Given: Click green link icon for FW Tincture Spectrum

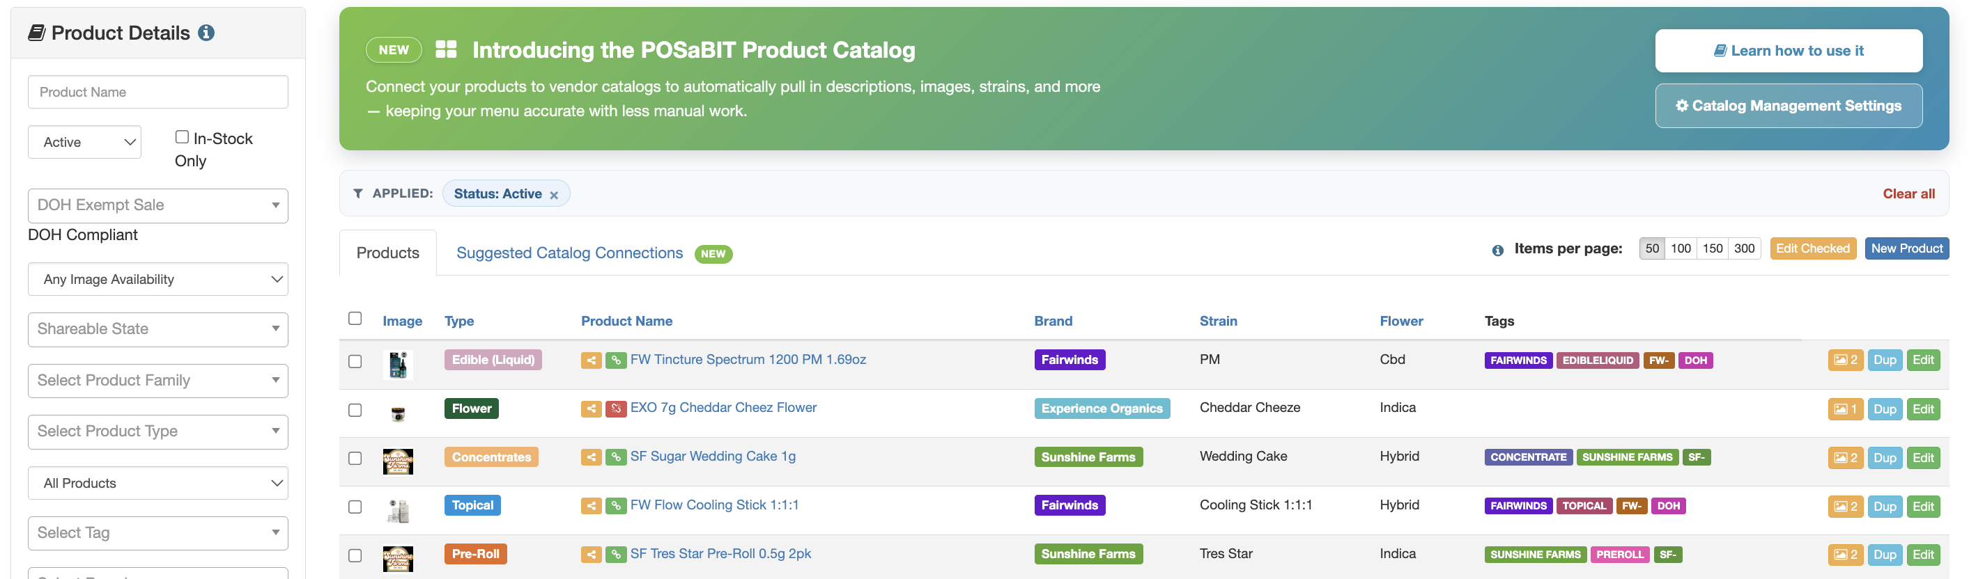Looking at the screenshot, I should [x=616, y=360].
